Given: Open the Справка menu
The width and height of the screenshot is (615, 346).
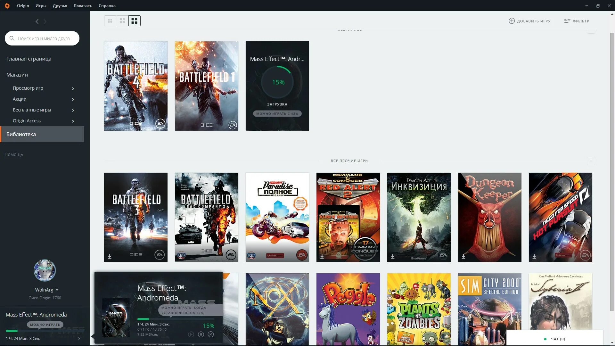Looking at the screenshot, I should coord(107,6).
